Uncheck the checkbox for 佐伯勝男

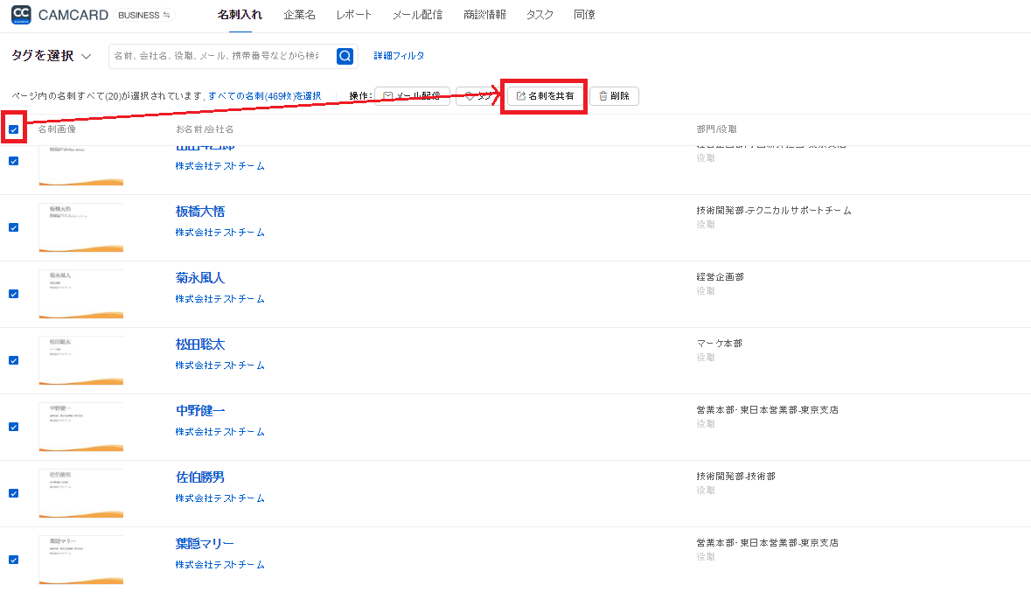[14, 493]
